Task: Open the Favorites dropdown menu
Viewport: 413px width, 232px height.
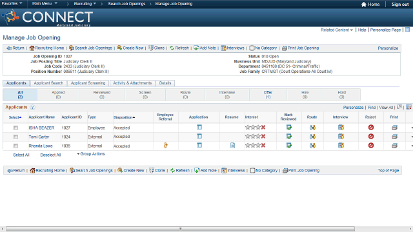Action: (12, 3)
